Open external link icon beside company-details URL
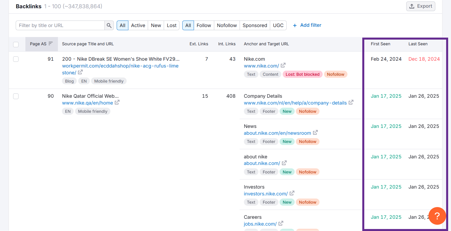The height and width of the screenshot is (231, 451). pos(351,102)
